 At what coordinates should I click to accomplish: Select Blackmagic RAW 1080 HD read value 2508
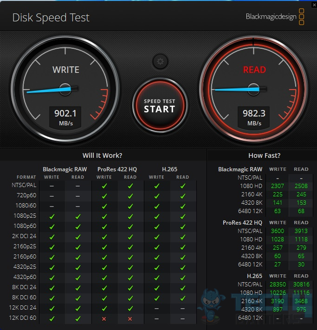301,186
